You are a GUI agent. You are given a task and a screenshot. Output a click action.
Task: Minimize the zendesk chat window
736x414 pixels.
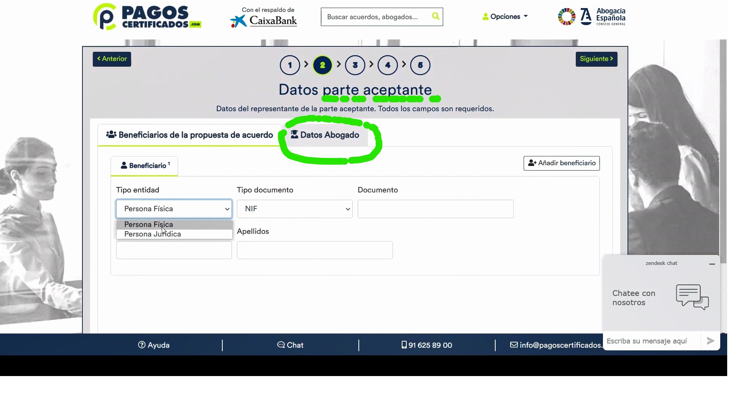pyautogui.click(x=712, y=264)
